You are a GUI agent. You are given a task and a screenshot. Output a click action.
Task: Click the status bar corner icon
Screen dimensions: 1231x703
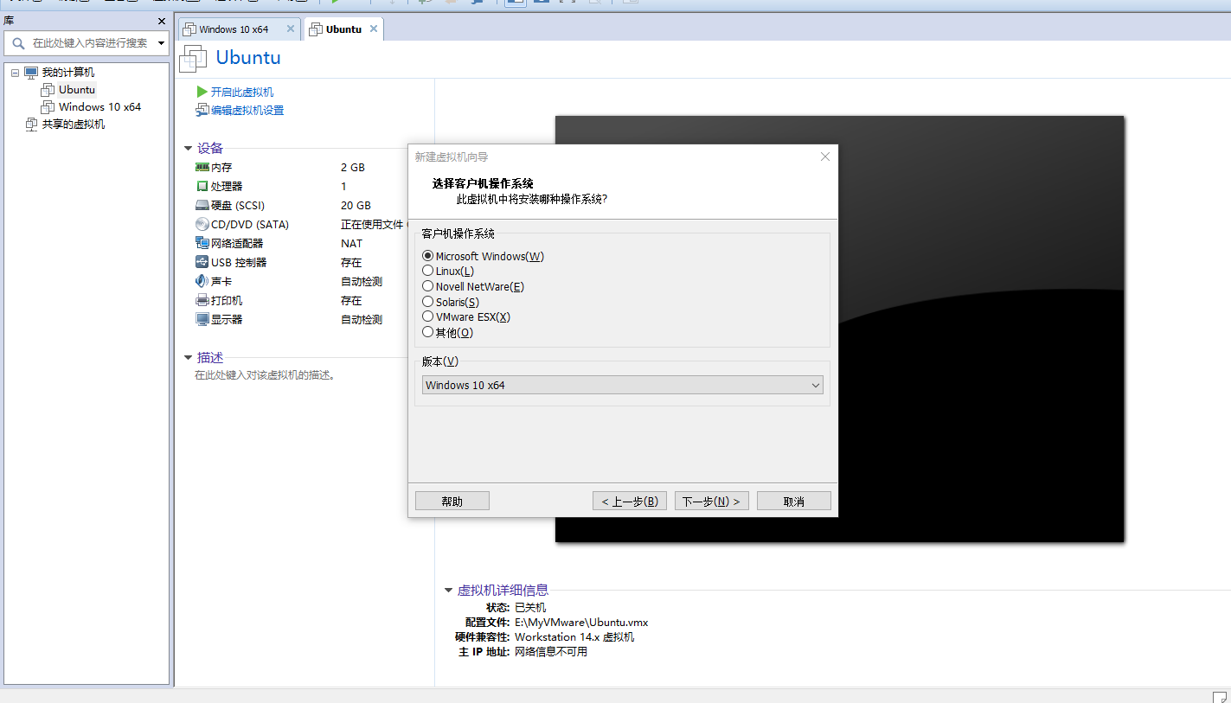[x=1219, y=696]
